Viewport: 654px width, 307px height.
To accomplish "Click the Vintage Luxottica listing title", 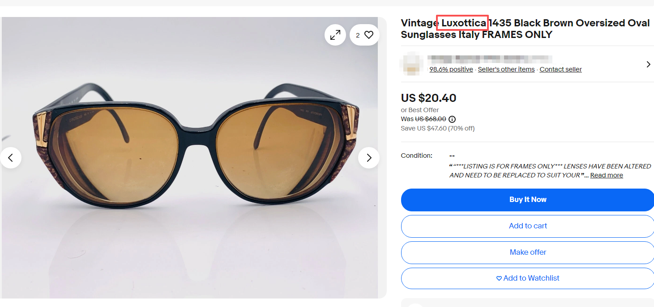I will 525,29.
